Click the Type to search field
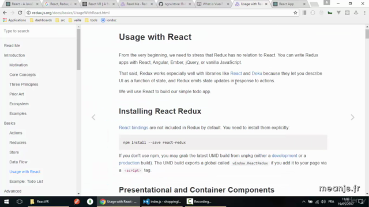The image size is (369, 207). [37, 31]
